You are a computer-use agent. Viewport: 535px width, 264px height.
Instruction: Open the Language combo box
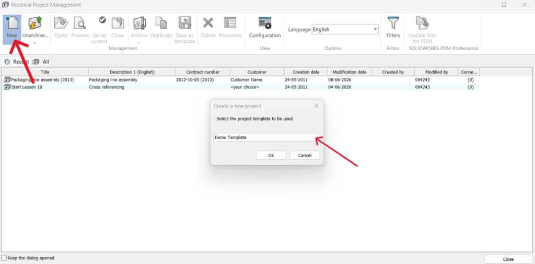click(345, 30)
